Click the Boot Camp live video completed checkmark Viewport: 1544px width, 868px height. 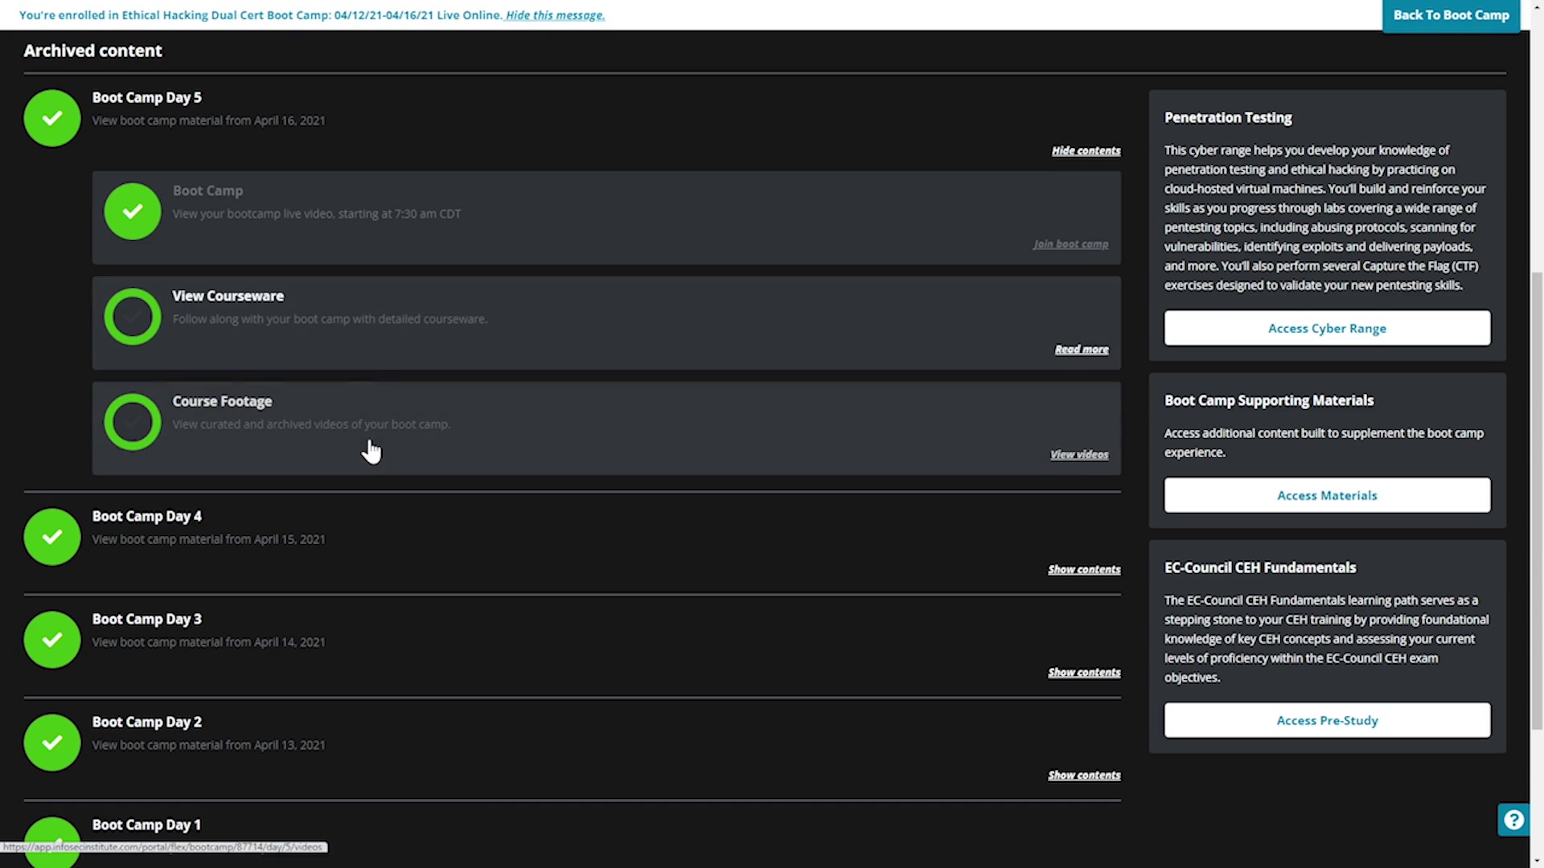[x=133, y=211]
